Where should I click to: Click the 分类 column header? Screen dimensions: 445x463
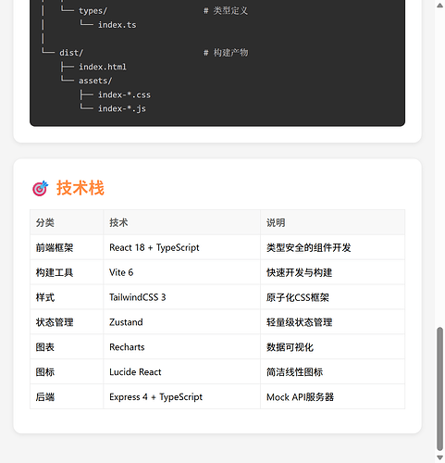[x=67, y=222]
